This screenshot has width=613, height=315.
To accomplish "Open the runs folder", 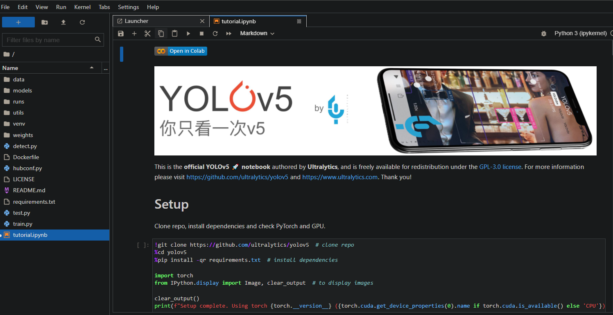I will (x=54, y=101).
